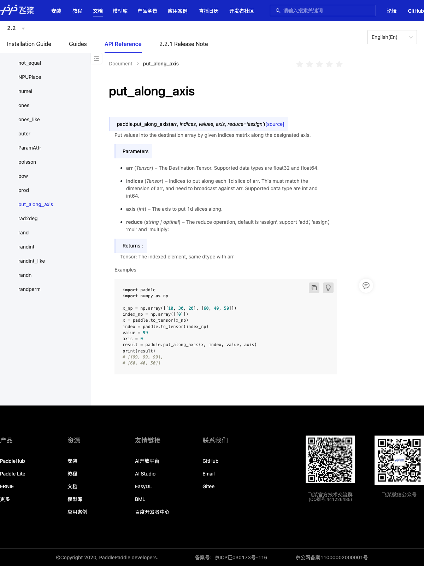Viewport: 424px width, 566px height.
Task: Open the feedback chat bubble icon
Action: pos(366,285)
